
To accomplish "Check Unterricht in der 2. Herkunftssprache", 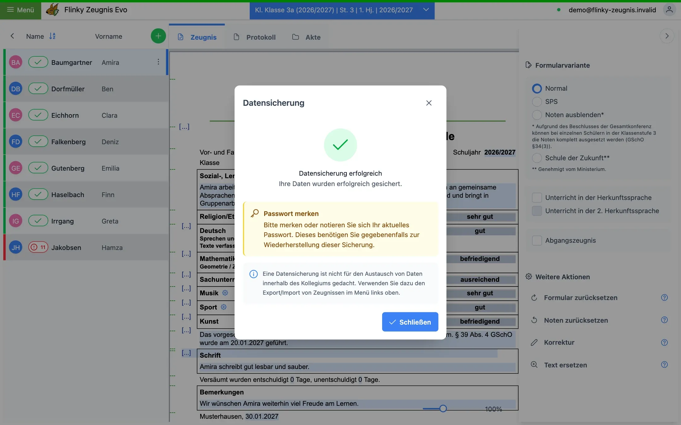I will click(x=537, y=211).
